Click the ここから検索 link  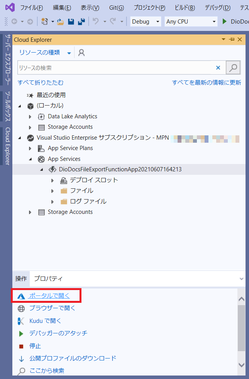click(x=47, y=370)
